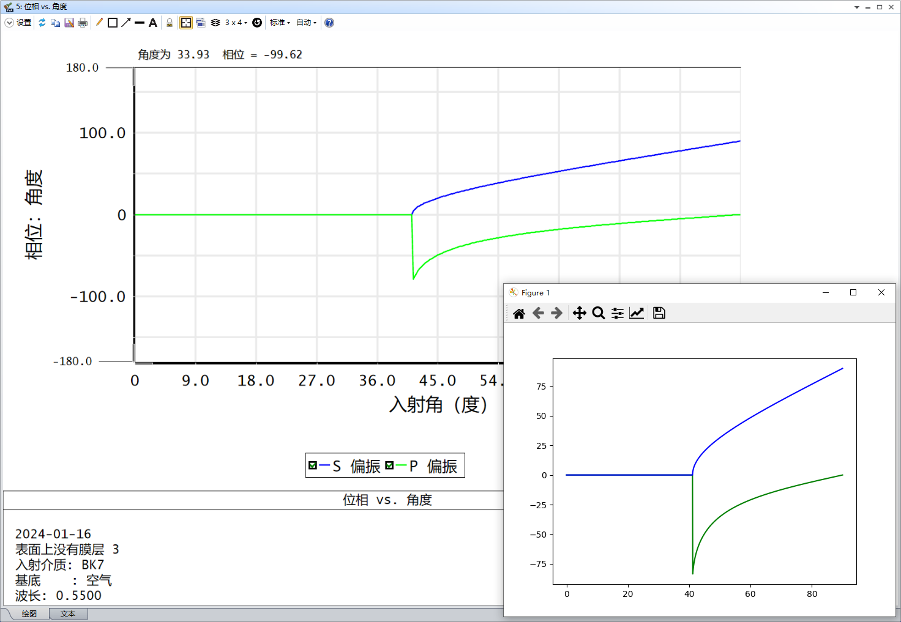Toggle the highlighted active cursor icon
Screen dimensions: 901x622
(186, 23)
